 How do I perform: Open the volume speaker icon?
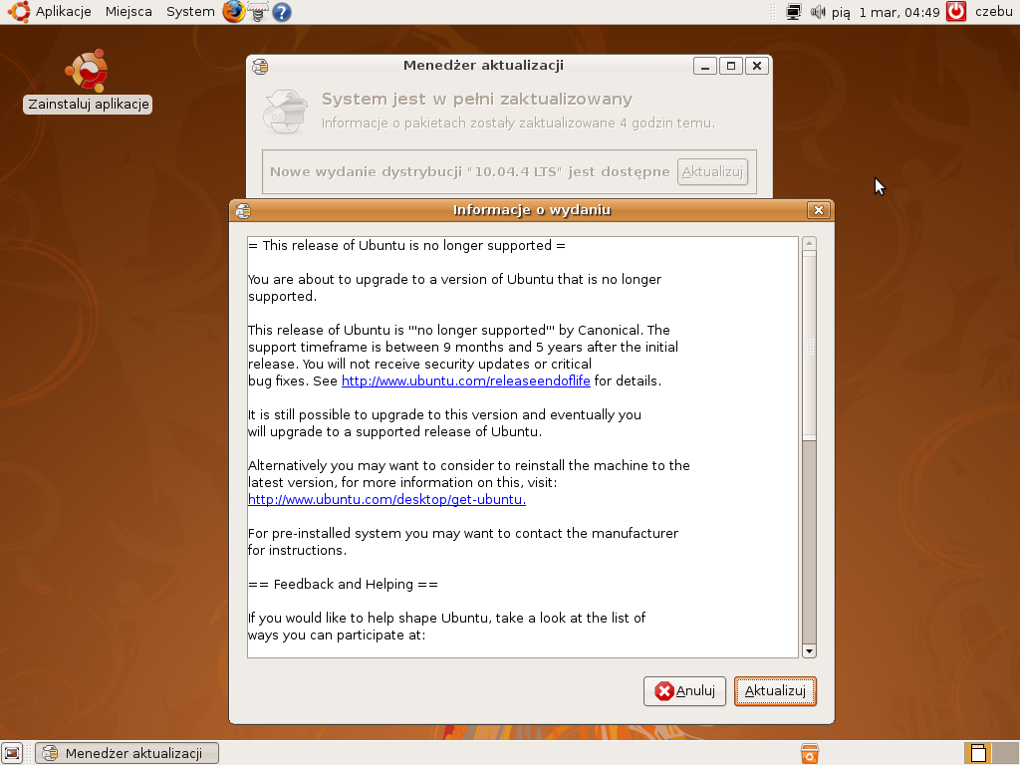pyautogui.click(x=818, y=12)
